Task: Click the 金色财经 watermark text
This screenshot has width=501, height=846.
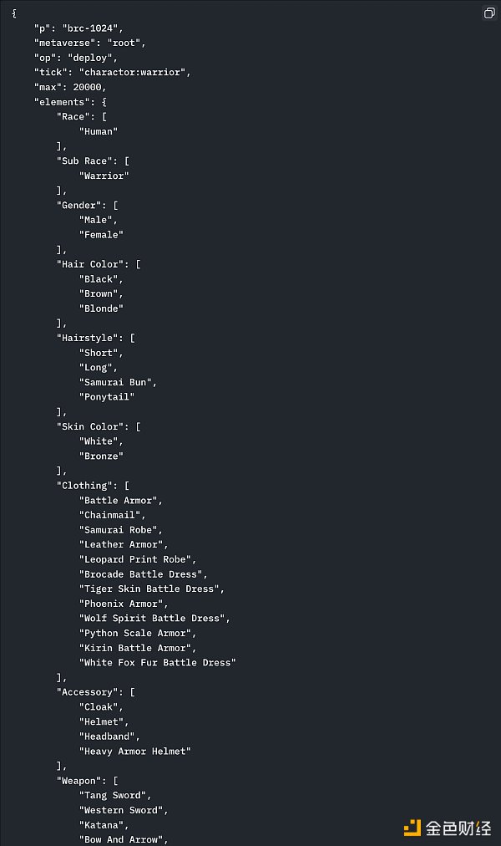Action: [458, 828]
